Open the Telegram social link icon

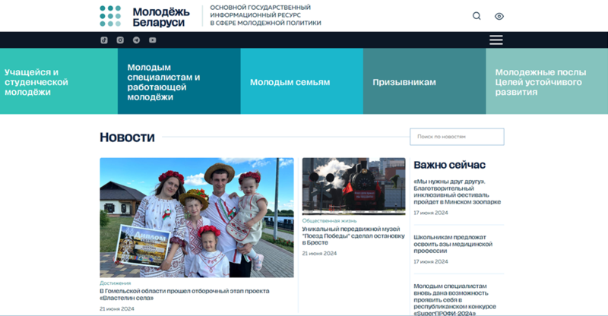point(136,40)
